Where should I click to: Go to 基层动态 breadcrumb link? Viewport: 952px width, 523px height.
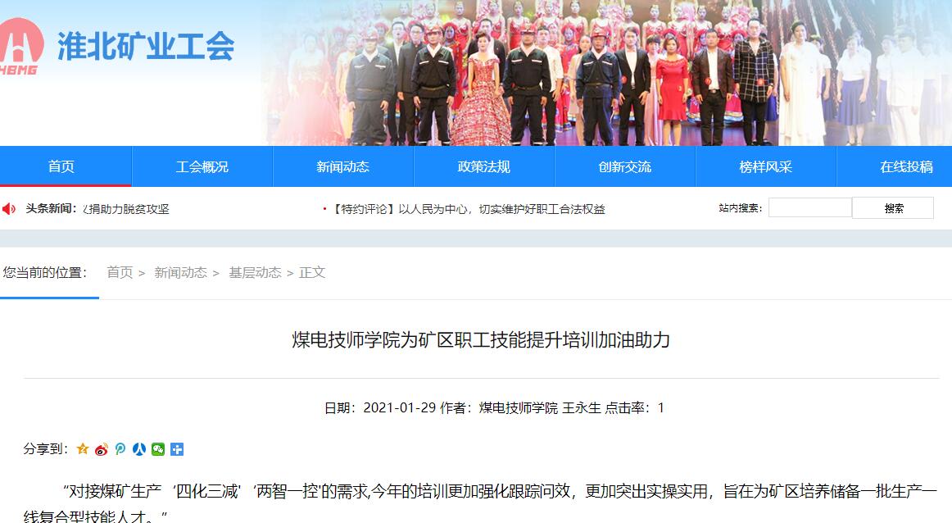(x=255, y=273)
